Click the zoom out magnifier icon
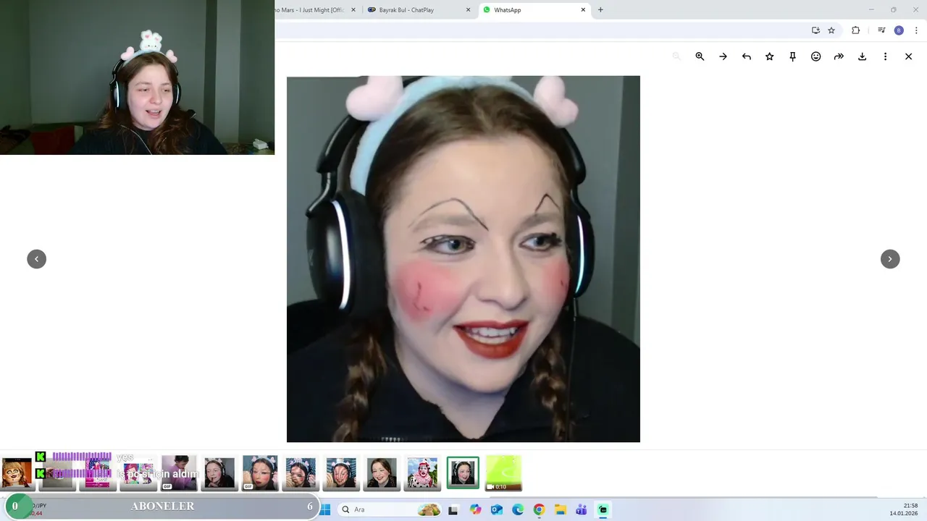Image resolution: width=927 pixels, height=521 pixels. (x=676, y=56)
